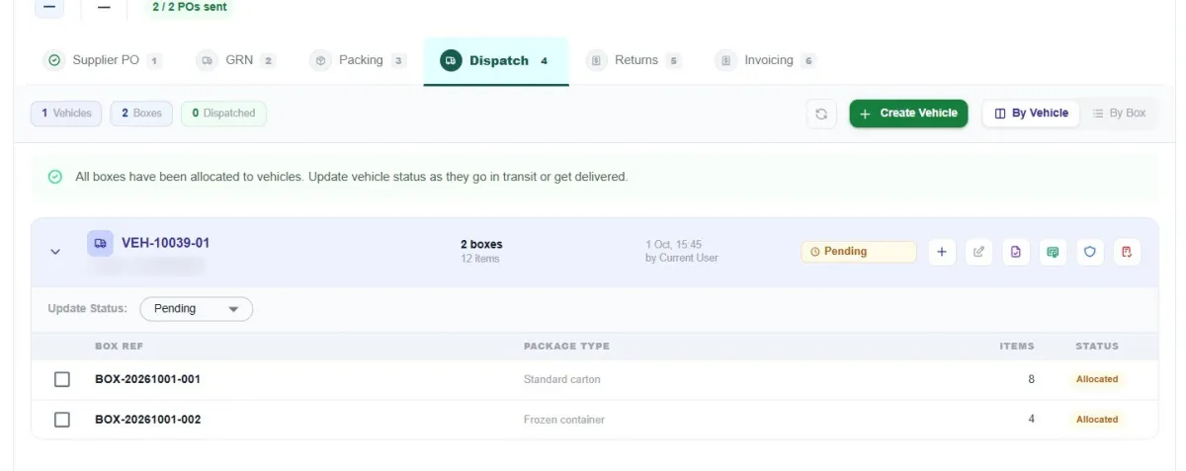Click the Frozen container package type
The height and width of the screenshot is (471, 1186).
click(x=564, y=420)
